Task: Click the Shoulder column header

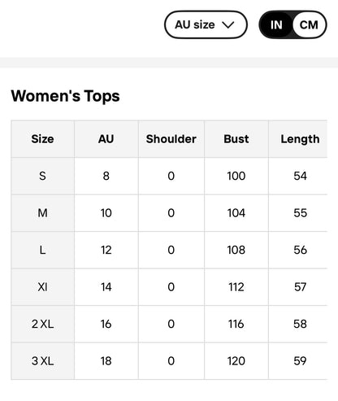Action: (x=171, y=139)
